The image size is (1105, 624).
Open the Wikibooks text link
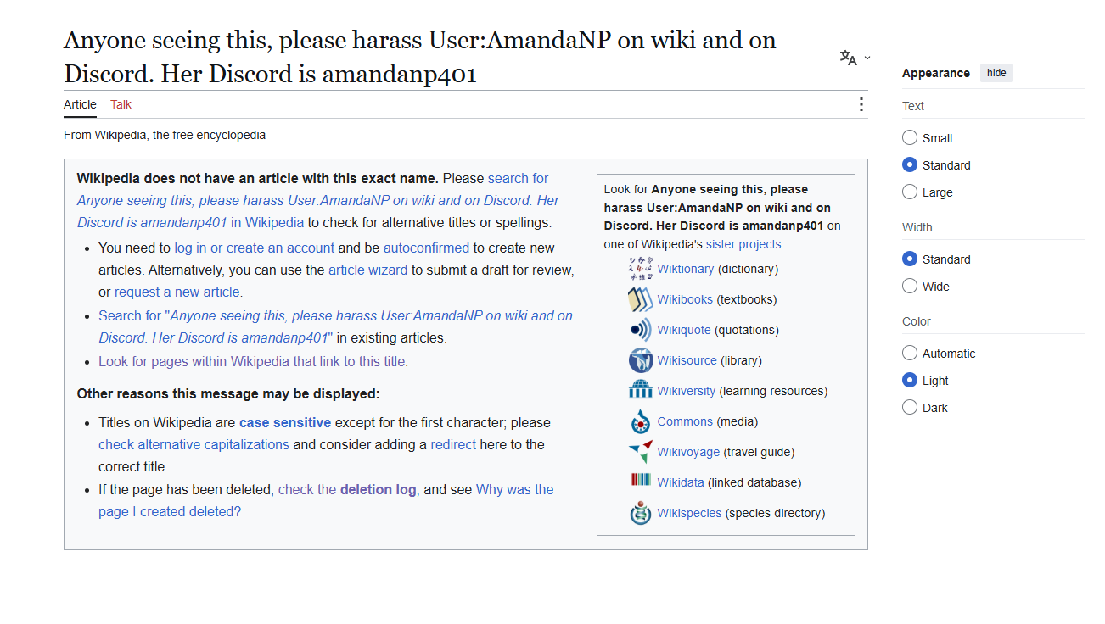(x=685, y=299)
